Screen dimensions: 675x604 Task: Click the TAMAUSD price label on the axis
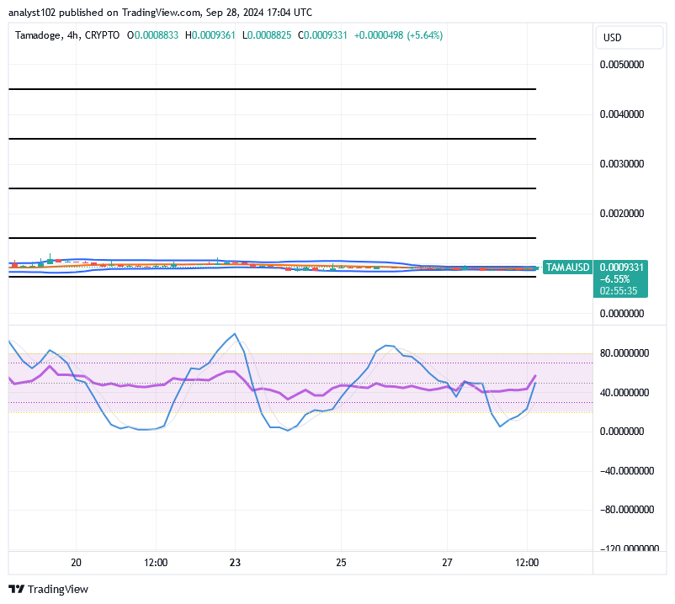click(x=567, y=267)
